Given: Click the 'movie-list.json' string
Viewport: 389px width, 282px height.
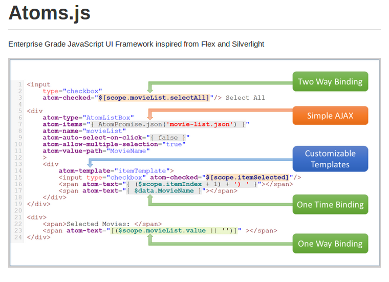Looking at the screenshot, I should pyautogui.click(x=200, y=124).
